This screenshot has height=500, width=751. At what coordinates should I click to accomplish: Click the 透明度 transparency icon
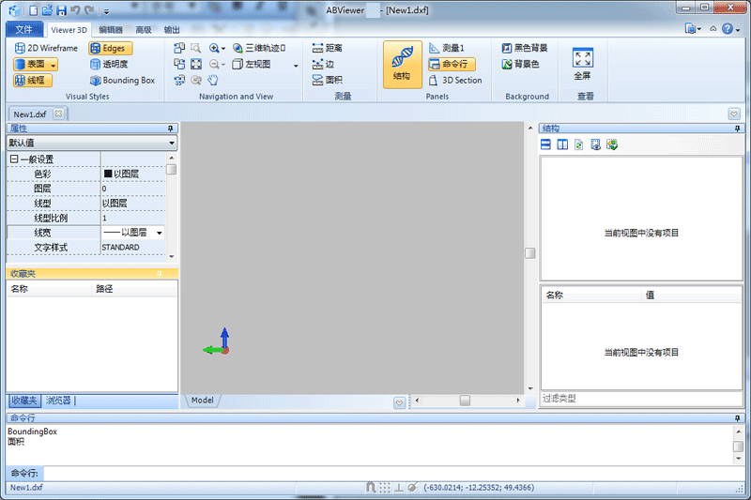point(96,64)
